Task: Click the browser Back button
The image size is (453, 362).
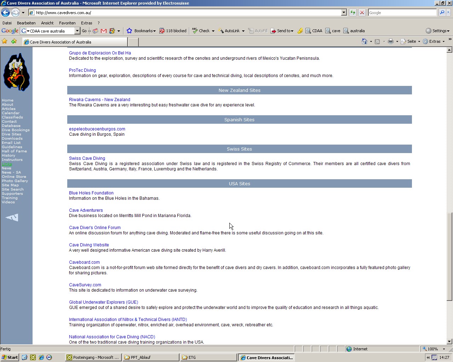Action: point(5,12)
